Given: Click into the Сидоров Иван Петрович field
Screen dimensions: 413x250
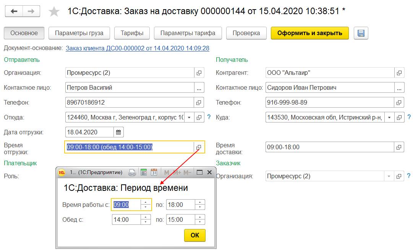Looking at the screenshot, I should pyautogui.click(x=330, y=88).
